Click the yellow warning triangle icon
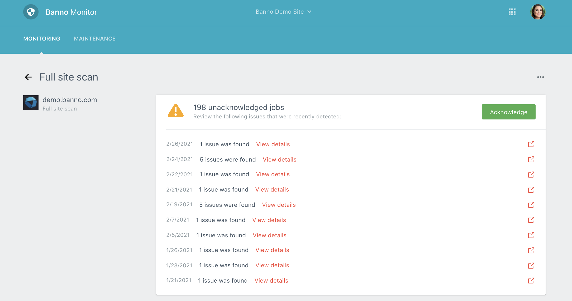 [176, 111]
